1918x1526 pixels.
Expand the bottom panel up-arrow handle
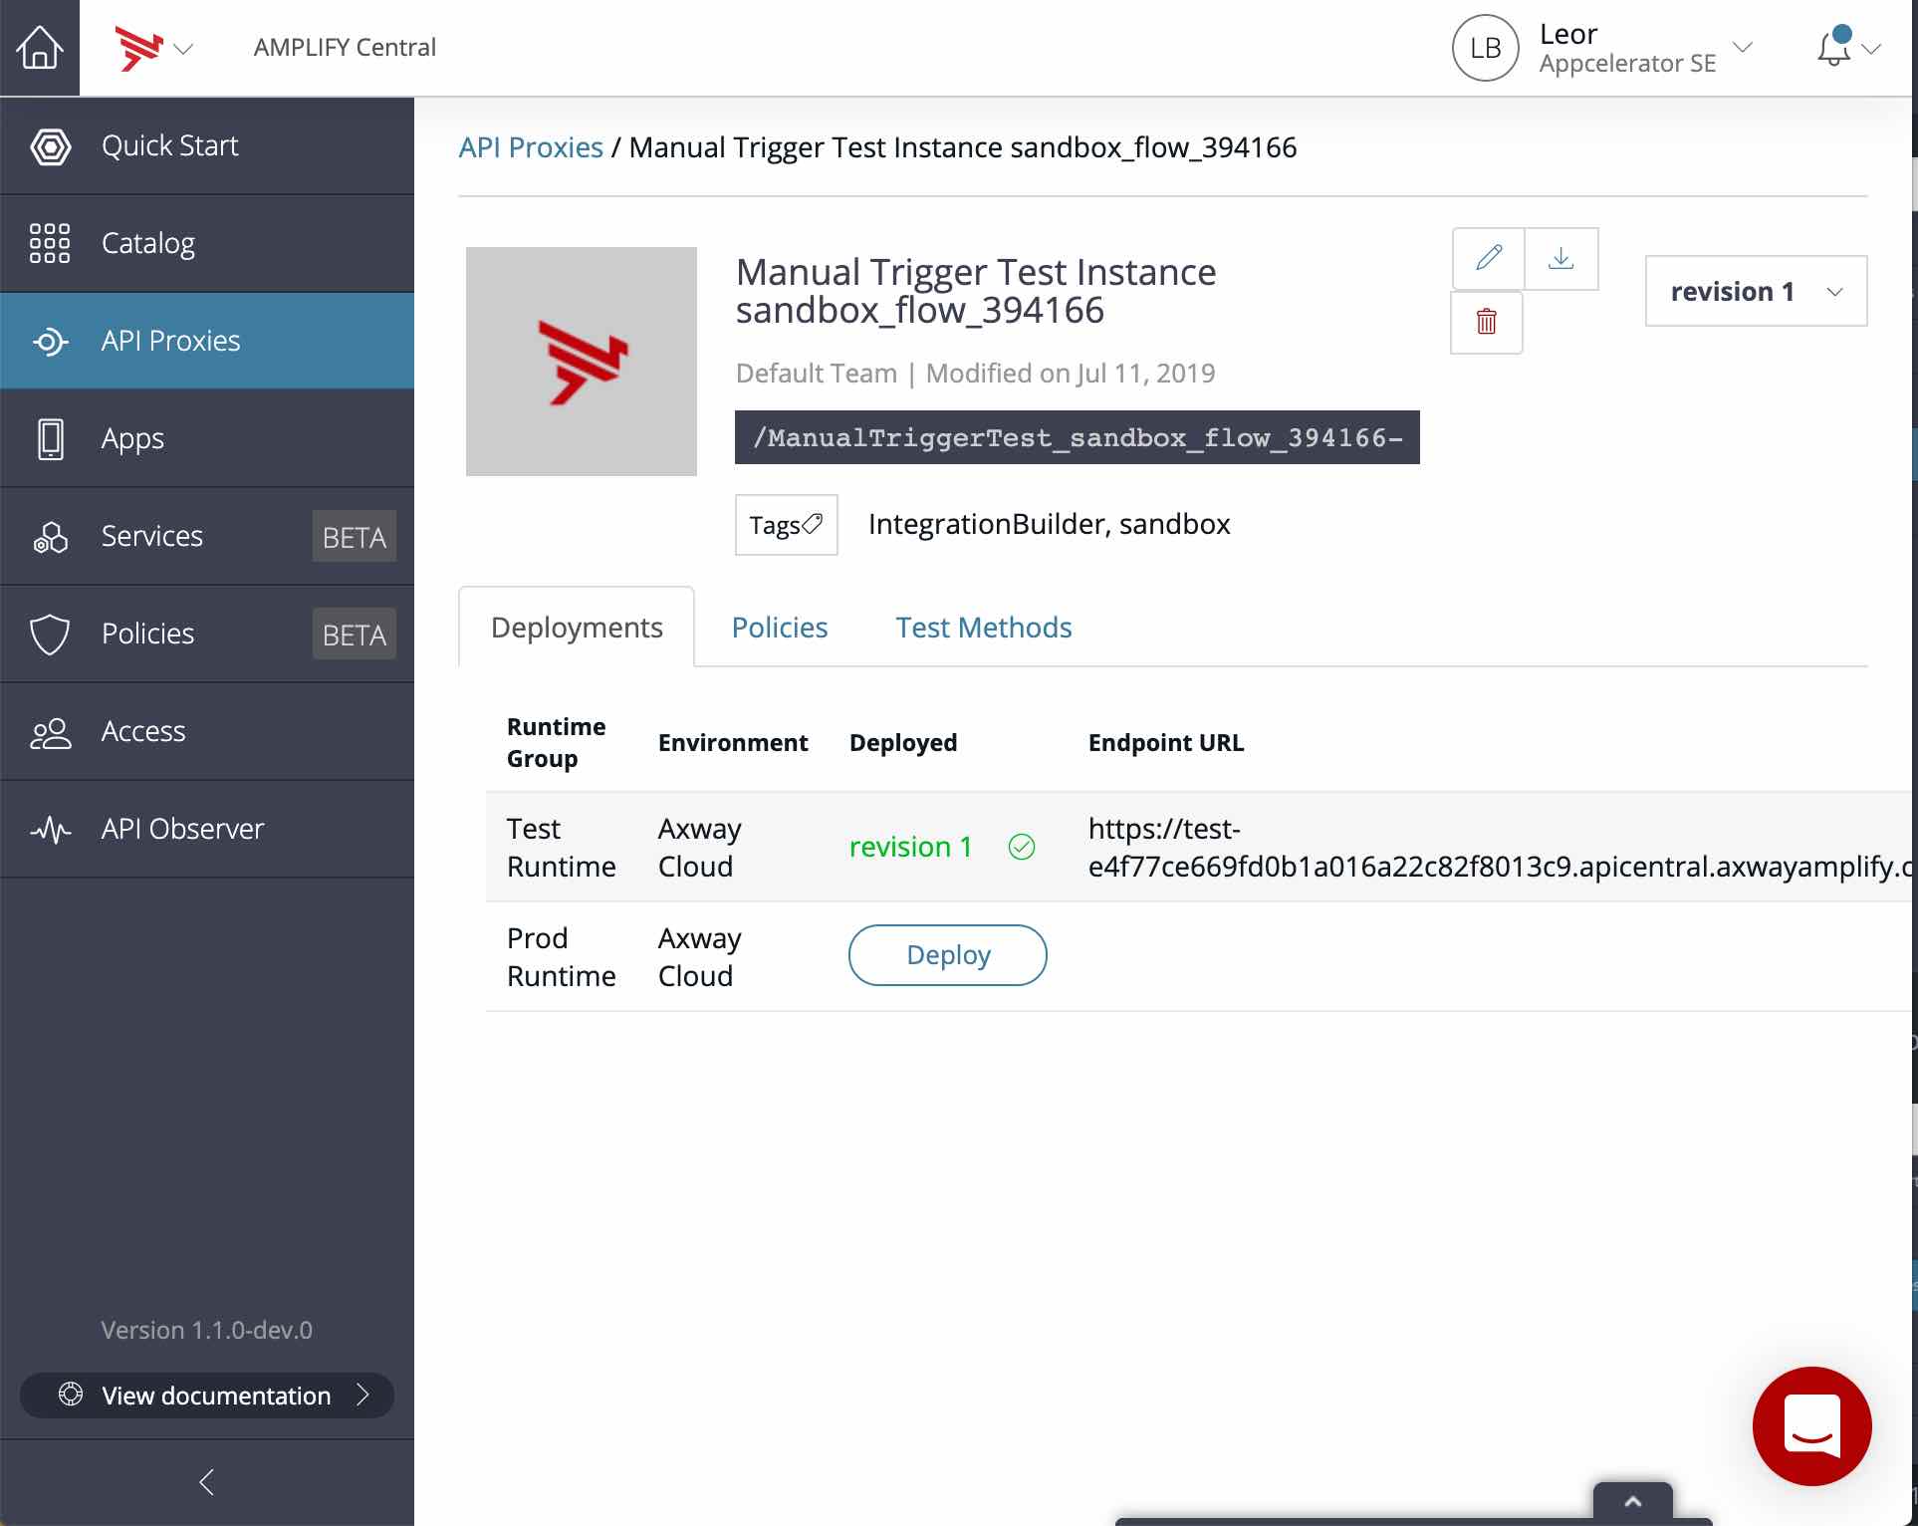pyautogui.click(x=1633, y=1501)
